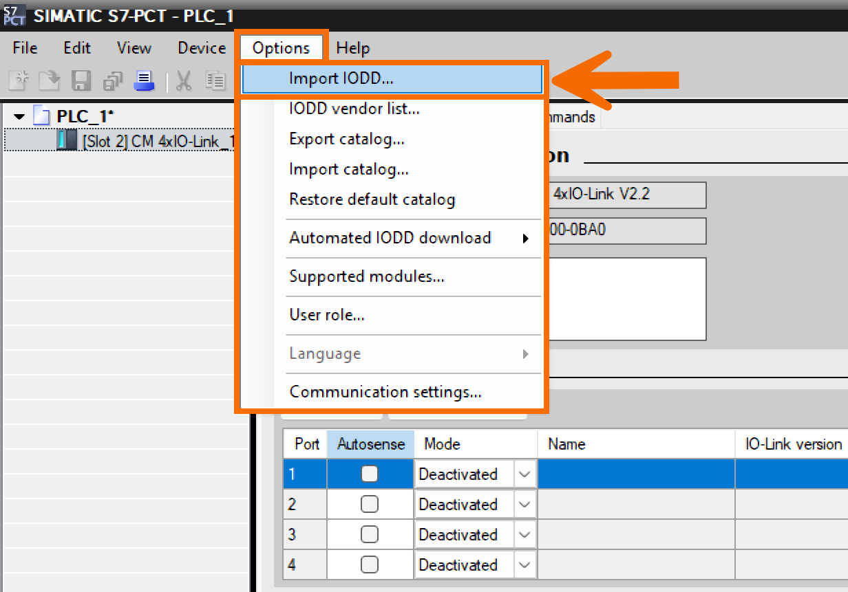Open the Device menu
This screenshot has width=848, height=592.
click(x=202, y=47)
